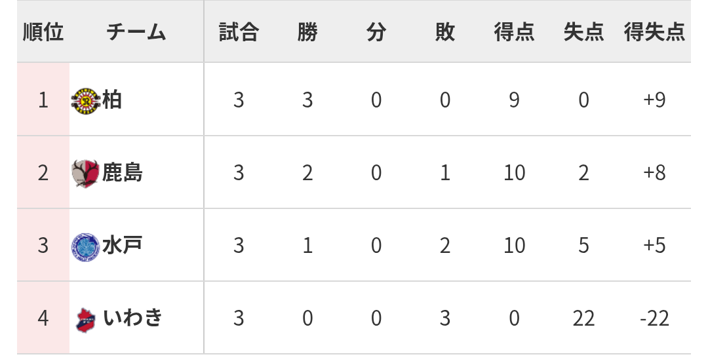Open the 柏 team name link

112,100
